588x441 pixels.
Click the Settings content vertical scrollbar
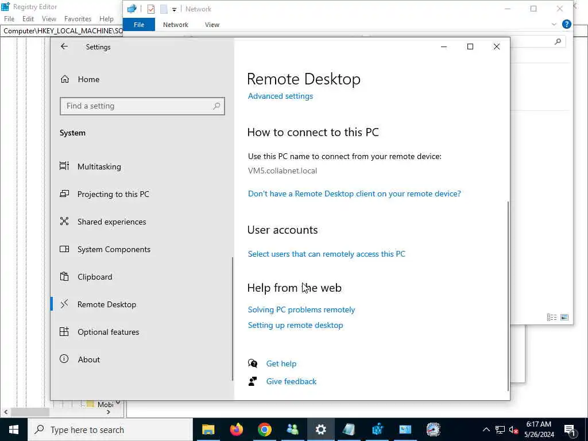(508, 296)
